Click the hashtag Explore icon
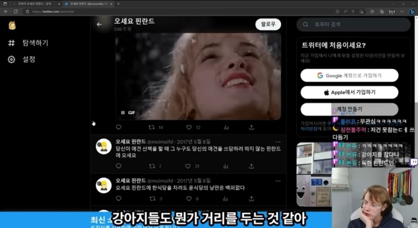 click(11, 43)
